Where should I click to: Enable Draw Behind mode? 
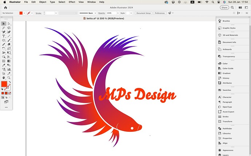pos(6,97)
